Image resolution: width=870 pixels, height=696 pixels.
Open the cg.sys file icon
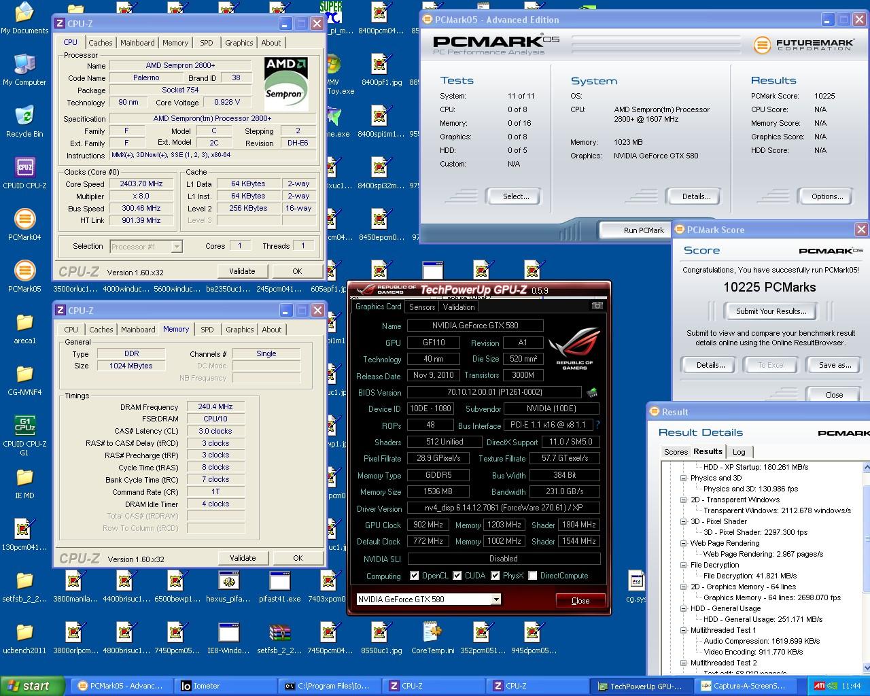pos(636,585)
